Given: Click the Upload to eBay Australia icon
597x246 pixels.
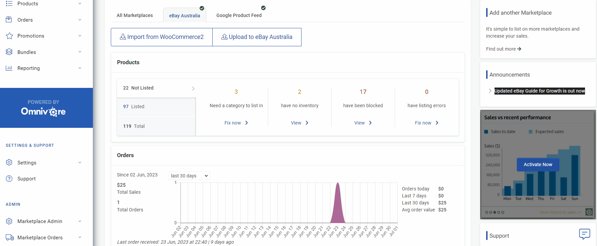Looking at the screenshot, I should pos(225,37).
